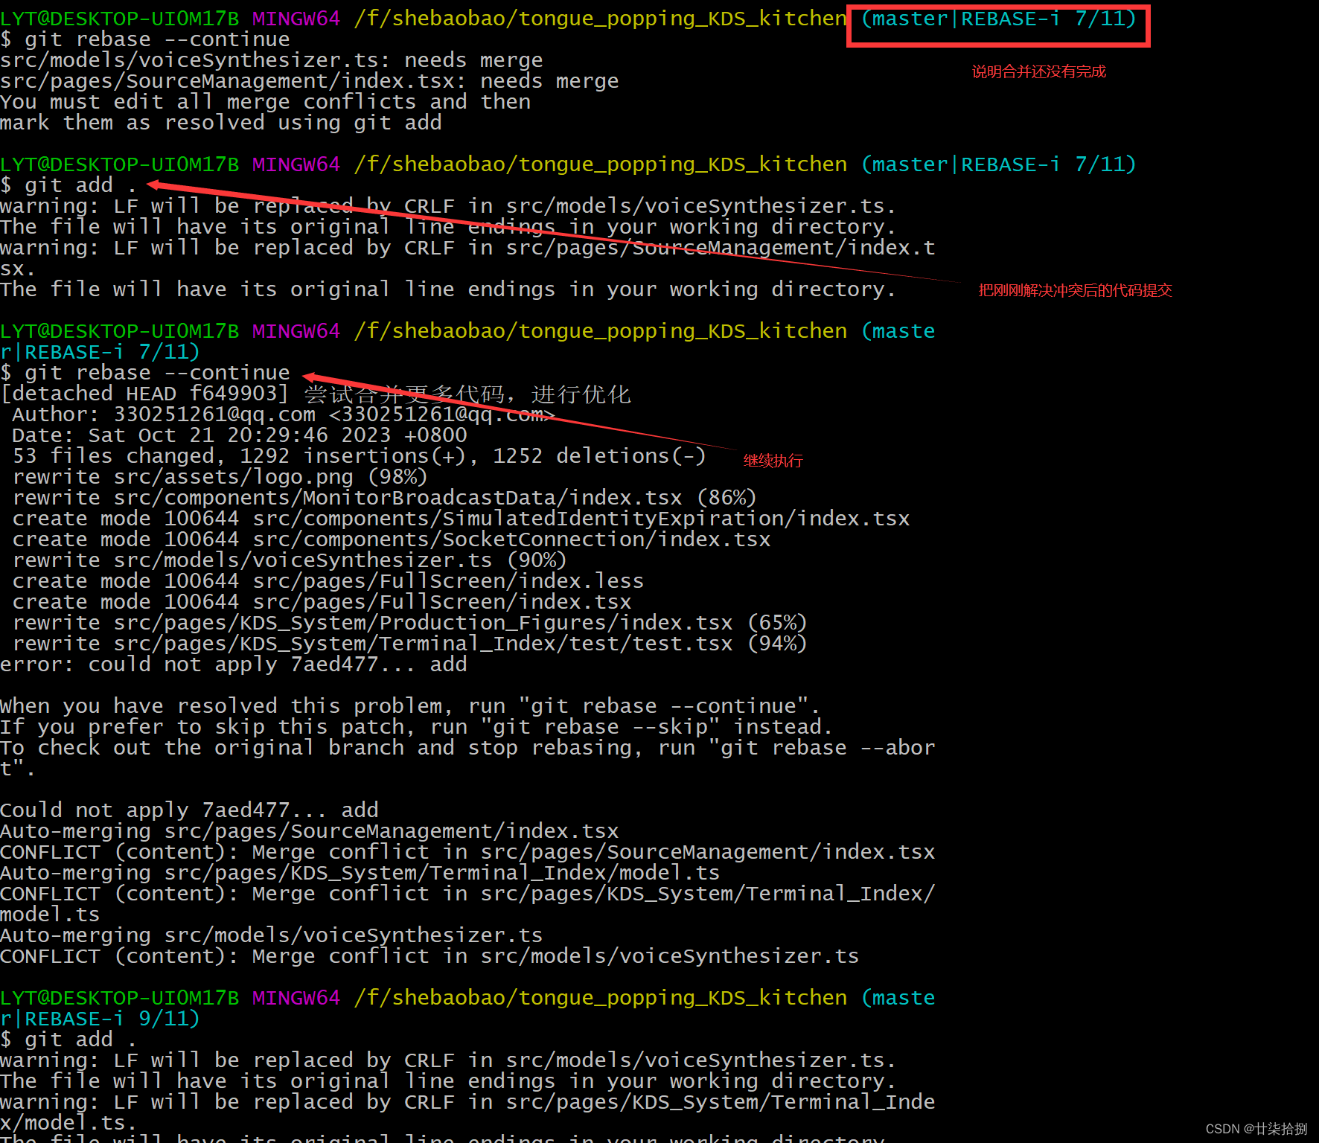Click the CONFLICT line for 'src/models/voiceSynthesizer.ts'
The height and width of the screenshot is (1143, 1319).
coord(429,956)
